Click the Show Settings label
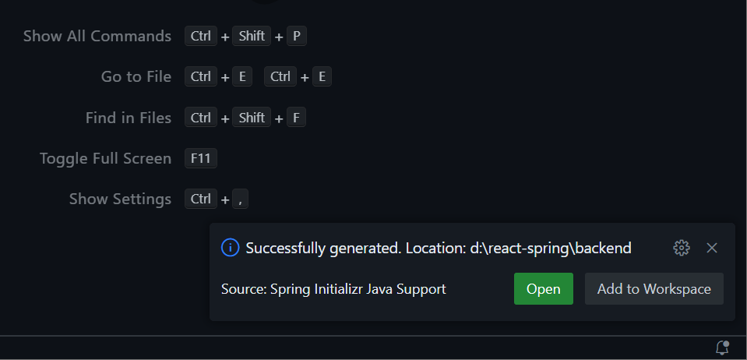 coord(120,199)
